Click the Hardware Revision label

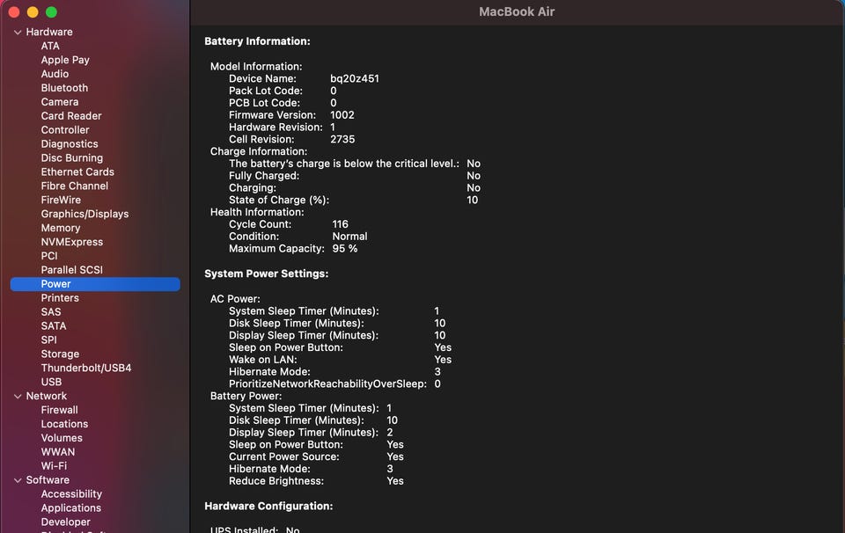click(276, 128)
